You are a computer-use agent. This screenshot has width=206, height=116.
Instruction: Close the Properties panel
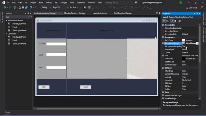(x=200, y=14)
